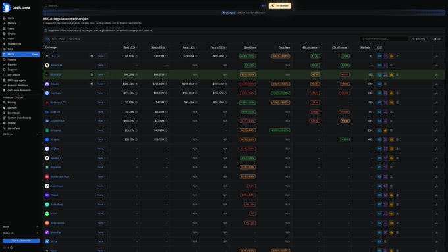The image size is (448, 252).
Task: Open the RWA sidebar entry
Action: (x=11, y=49)
